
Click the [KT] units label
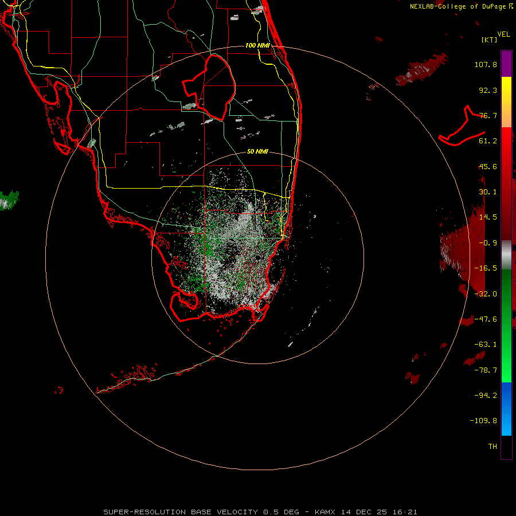click(x=490, y=40)
